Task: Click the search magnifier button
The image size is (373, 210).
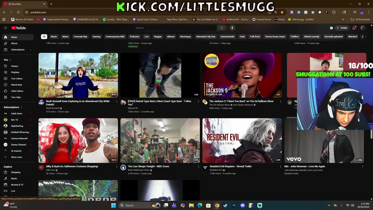Action: point(222,28)
